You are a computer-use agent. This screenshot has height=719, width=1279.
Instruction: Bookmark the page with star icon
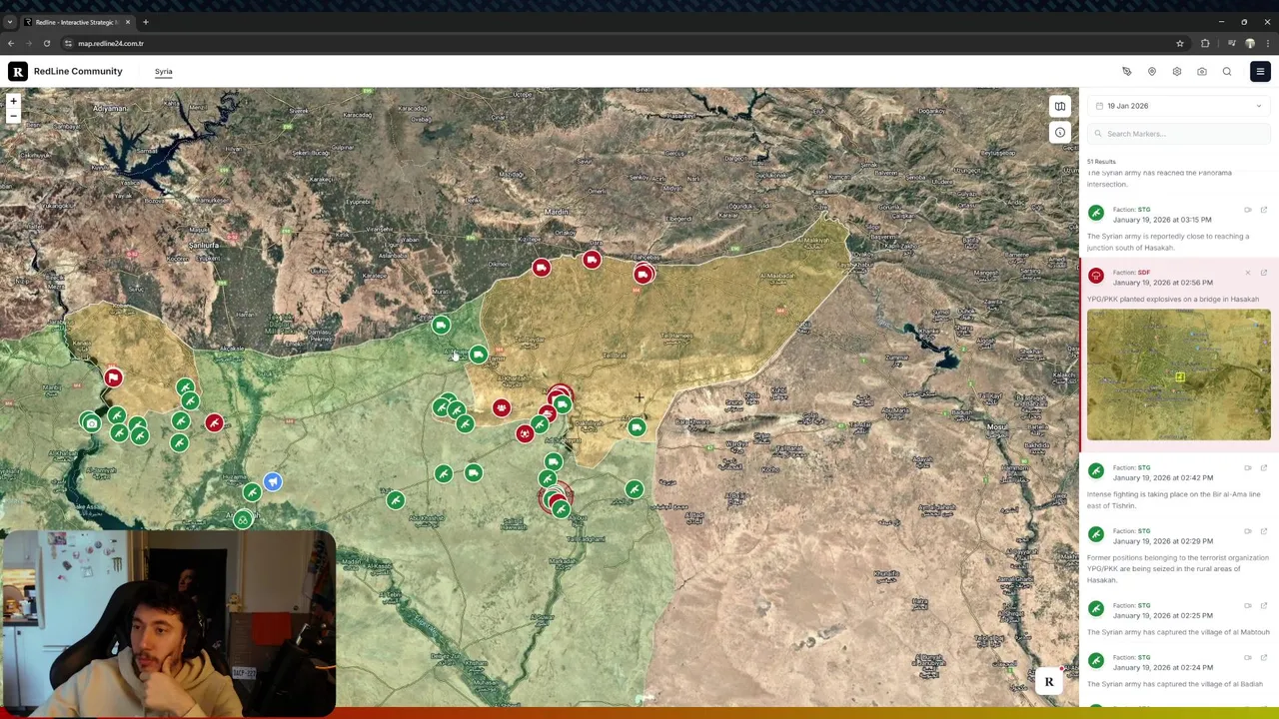[x=1180, y=43]
